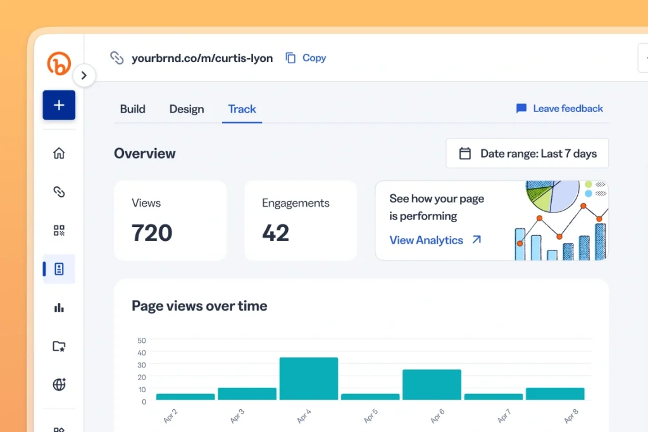
Task: Click the Apr 6 bar in chart
Action: click(x=432, y=385)
